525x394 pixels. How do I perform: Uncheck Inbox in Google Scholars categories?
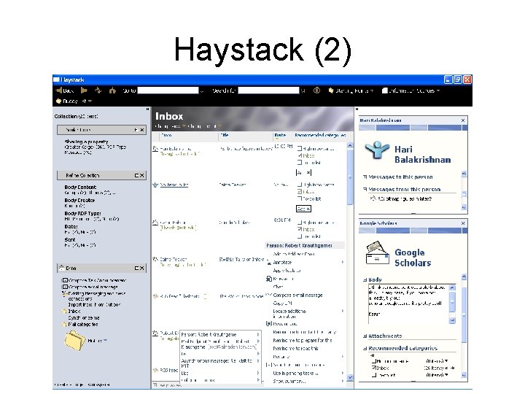click(x=374, y=368)
